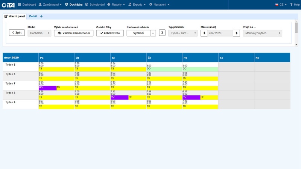
Task: Open the Exporty dropdown menu
Action: point(137,5)
